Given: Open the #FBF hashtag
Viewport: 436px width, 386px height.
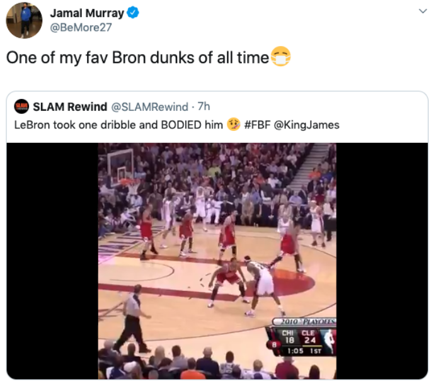Looking at the screenshot, I should tap(257, 125).
